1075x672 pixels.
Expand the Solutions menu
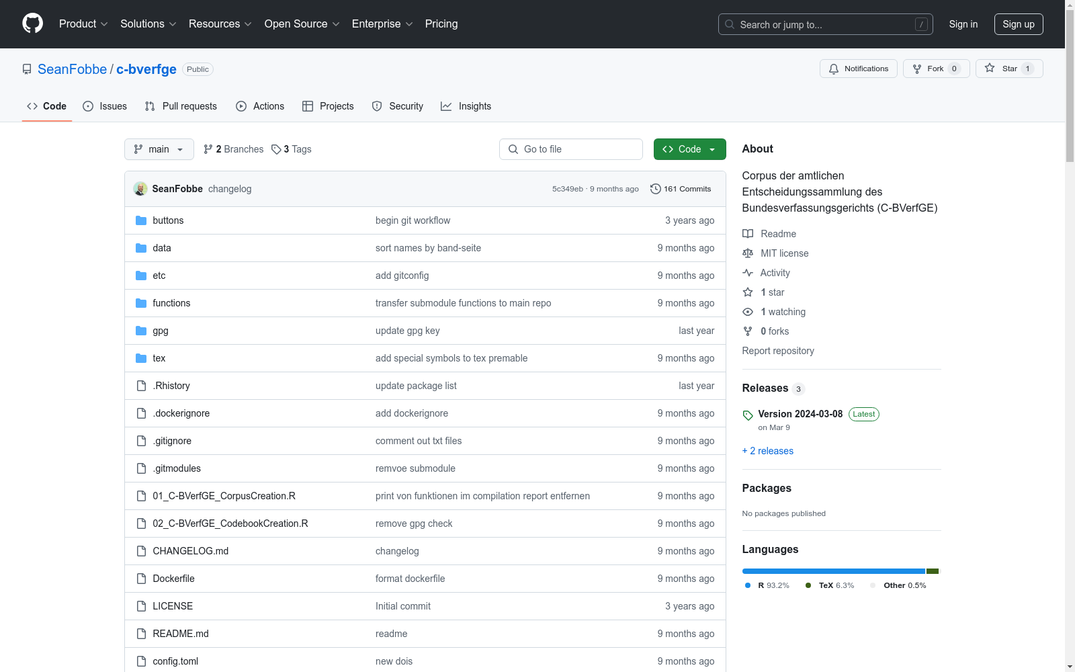tap(148, 24)
